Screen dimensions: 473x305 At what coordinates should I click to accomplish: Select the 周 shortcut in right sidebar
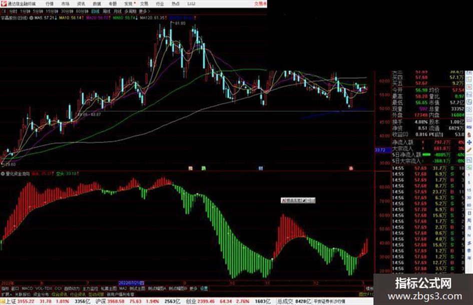[x=469, y=220]
